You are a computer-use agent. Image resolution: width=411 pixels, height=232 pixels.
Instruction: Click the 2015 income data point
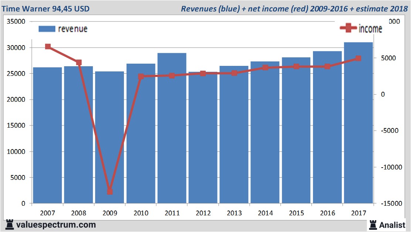coord(296,67)
